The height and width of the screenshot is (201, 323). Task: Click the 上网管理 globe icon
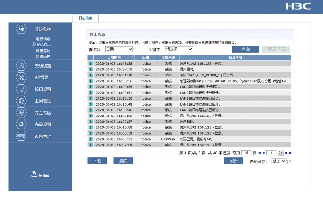(x=21, y=101)
